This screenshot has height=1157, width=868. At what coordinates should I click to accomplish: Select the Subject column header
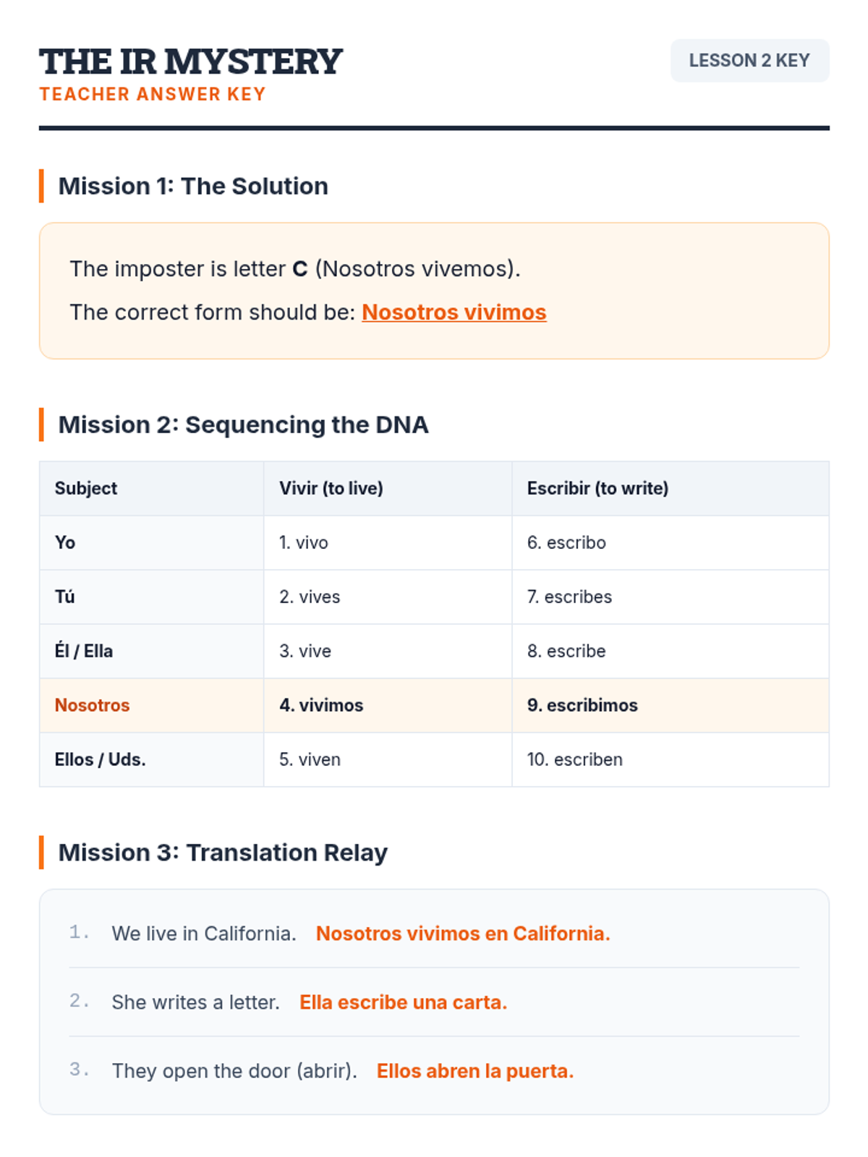pos(86,489)
